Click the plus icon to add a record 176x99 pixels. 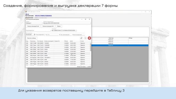(85, 38)
